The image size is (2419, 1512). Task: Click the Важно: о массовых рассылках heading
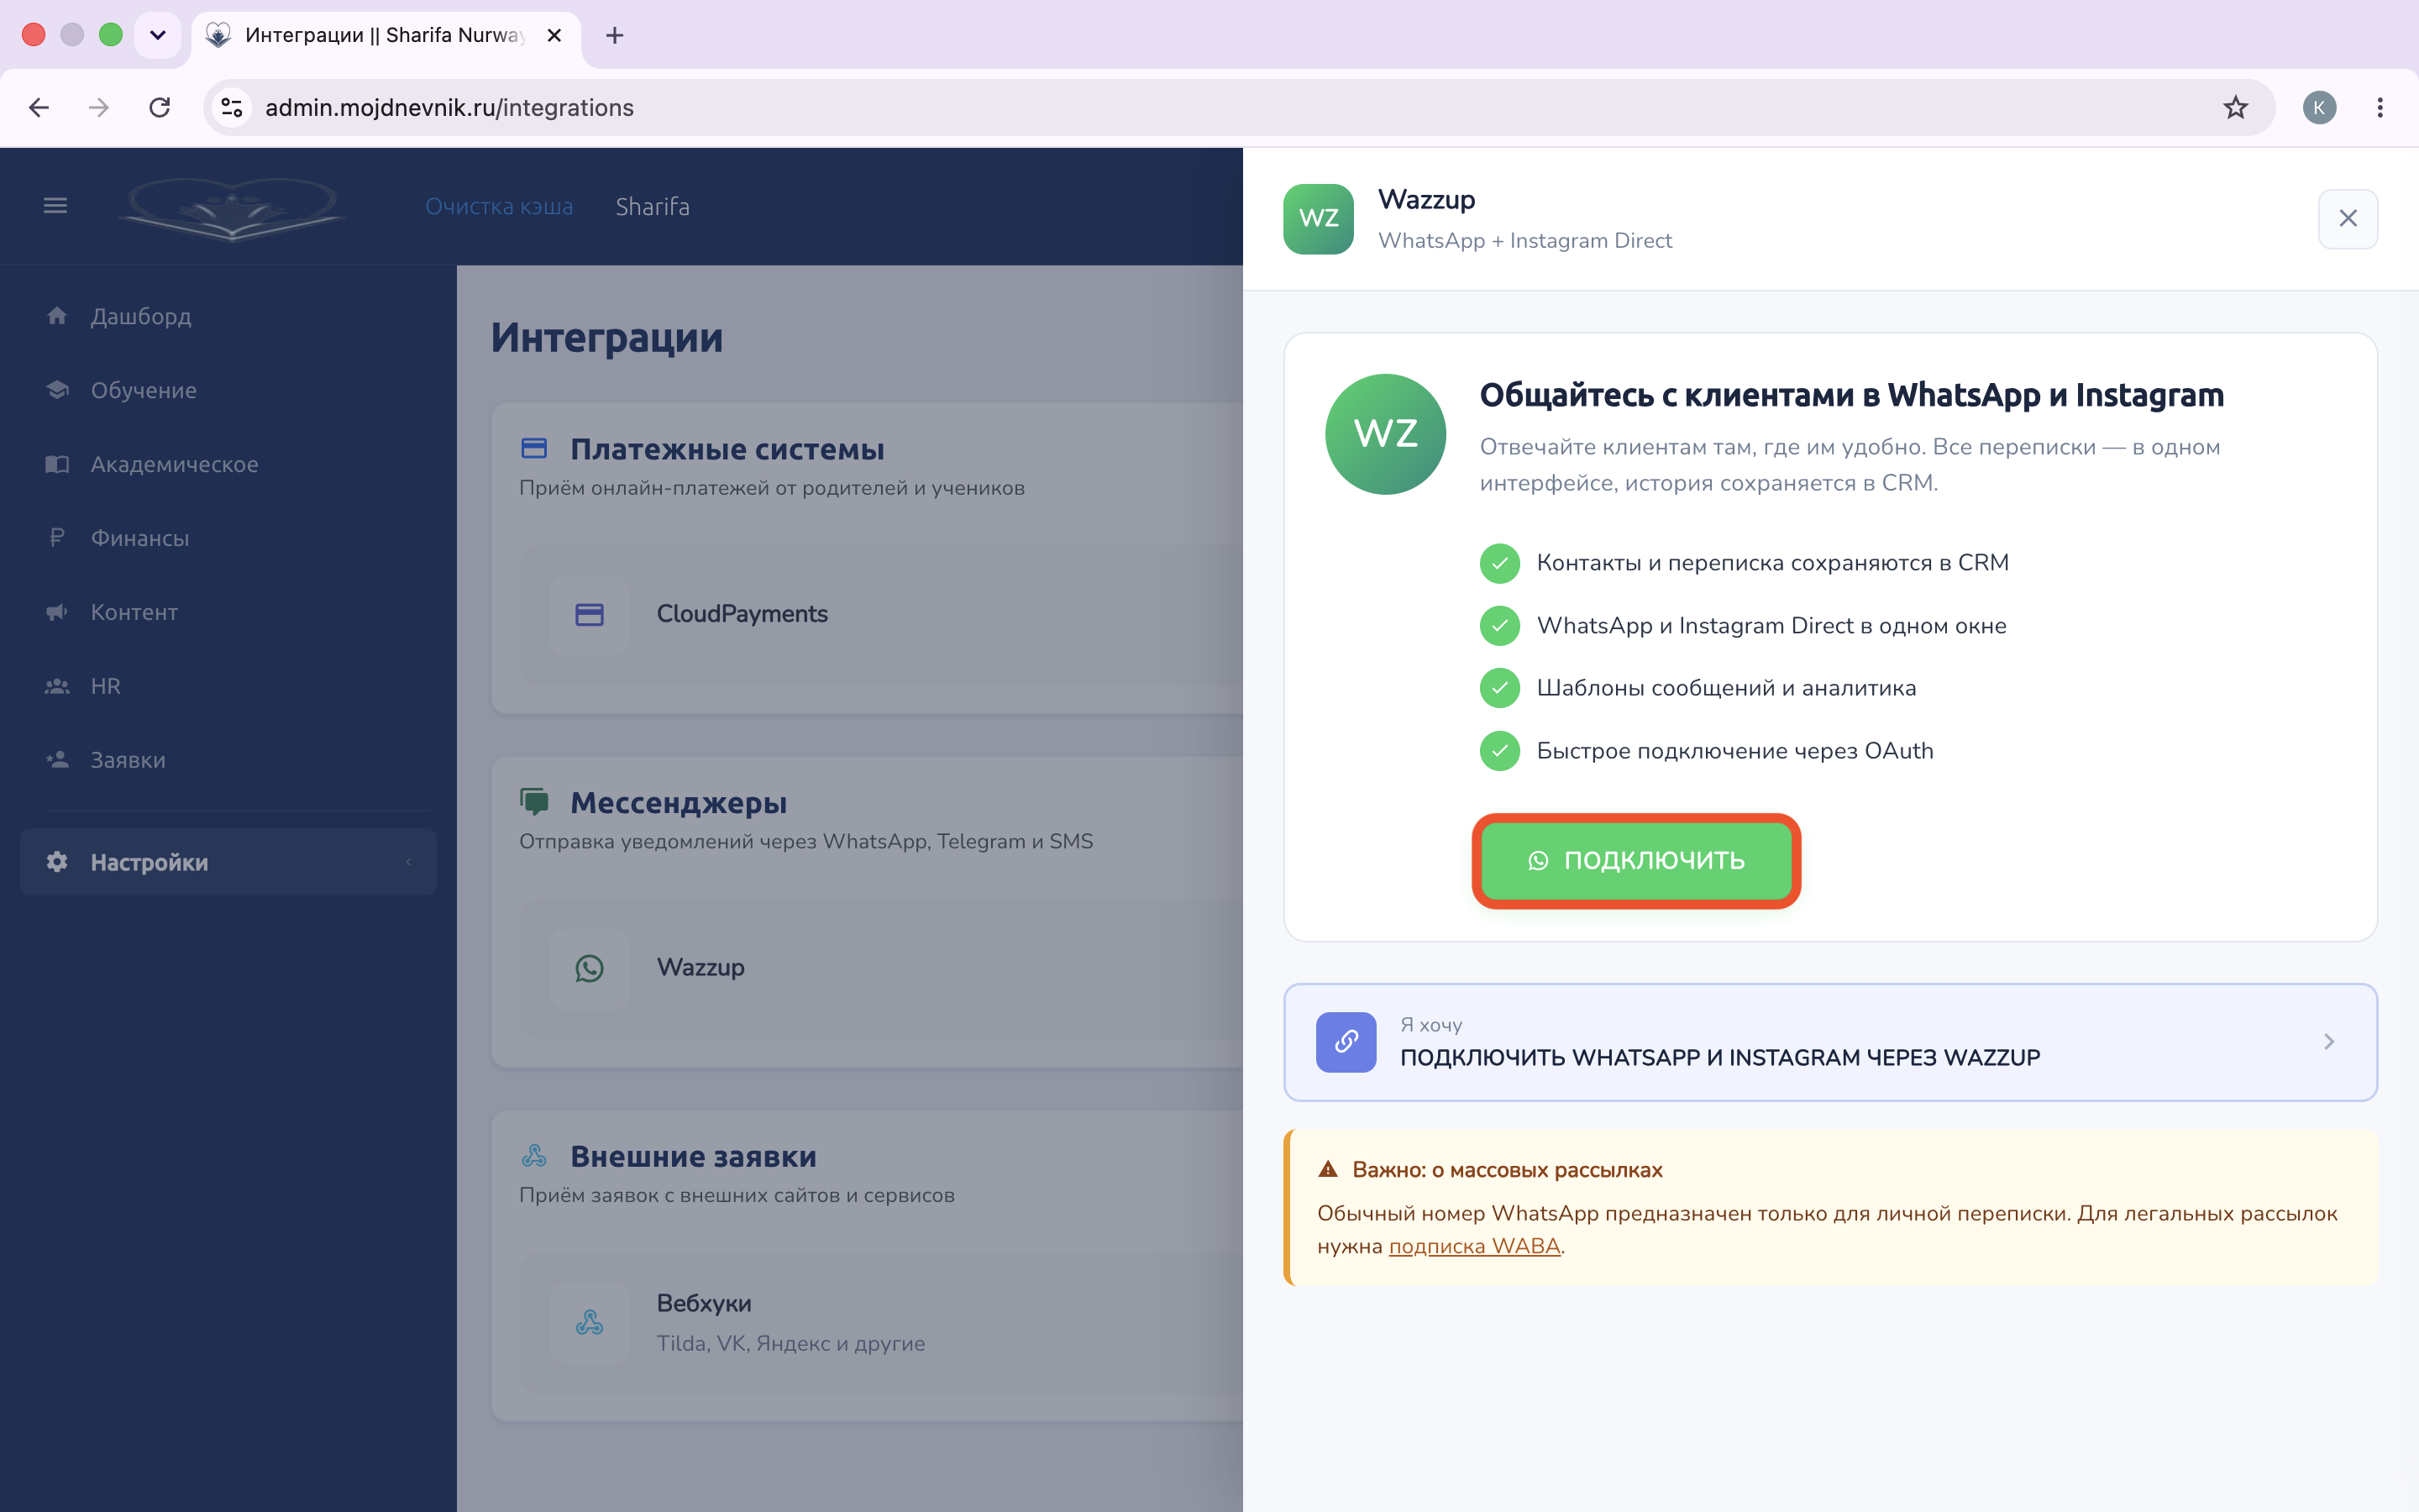(1508, 1169)
